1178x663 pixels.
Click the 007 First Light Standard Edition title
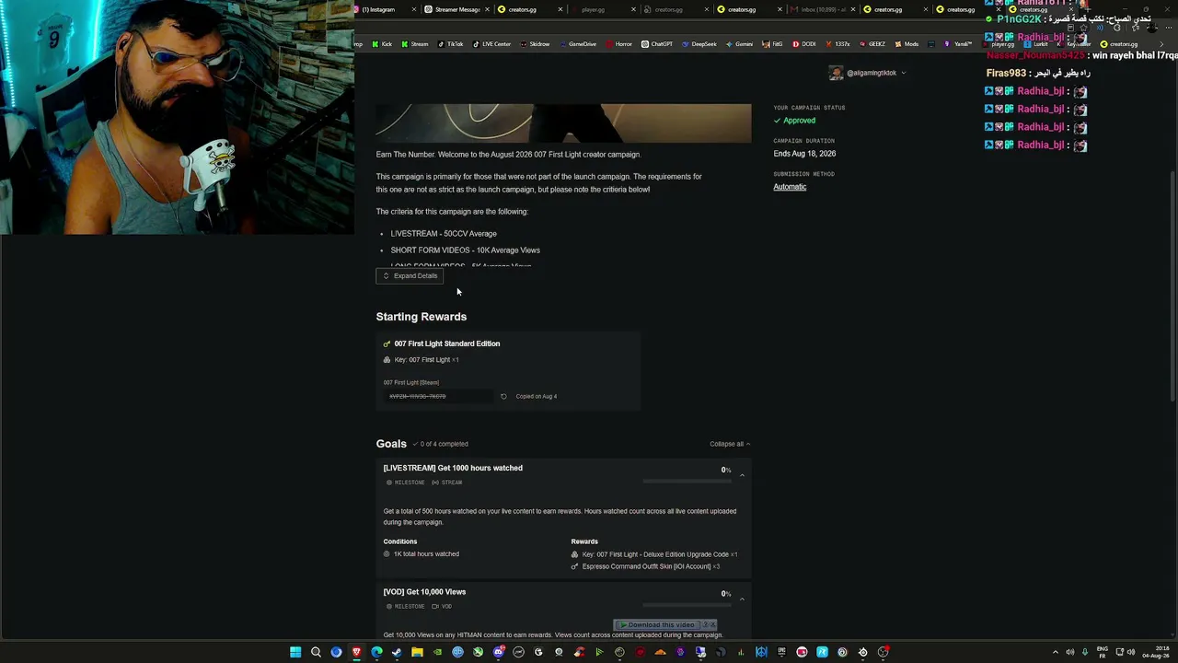coord(447,343)
